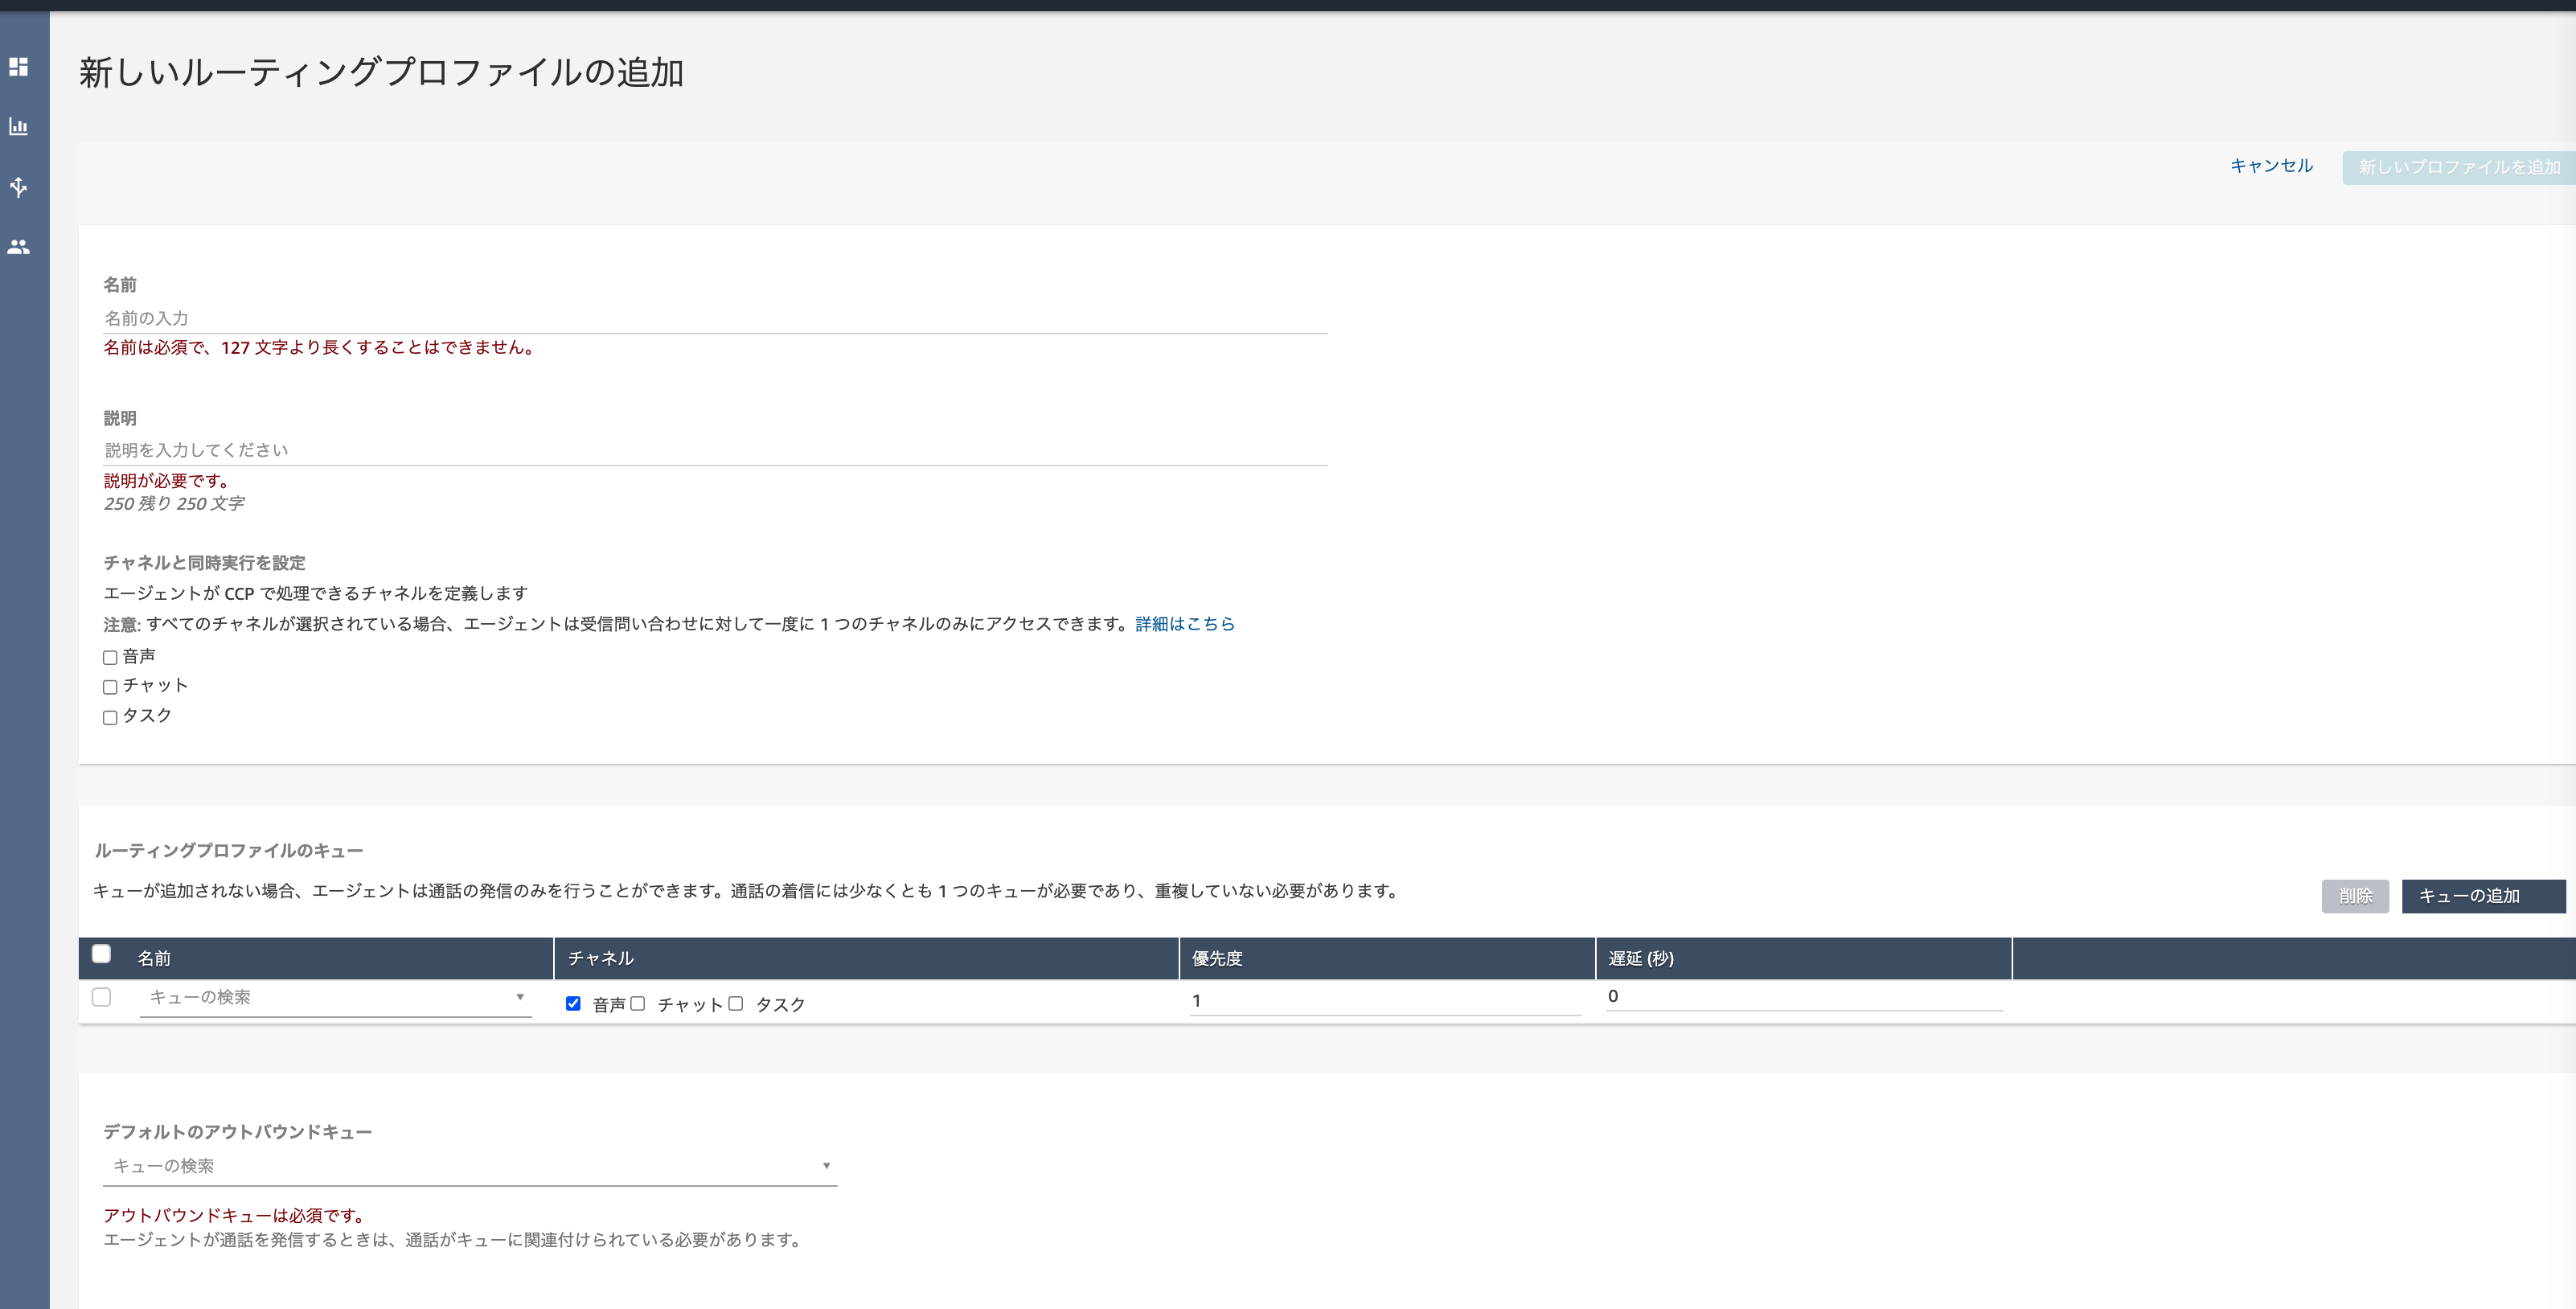Image resolution: width=2576 pixels, height=1309 pixels.
Task: Select the queue row checkbox
Action: pos(101,997)
